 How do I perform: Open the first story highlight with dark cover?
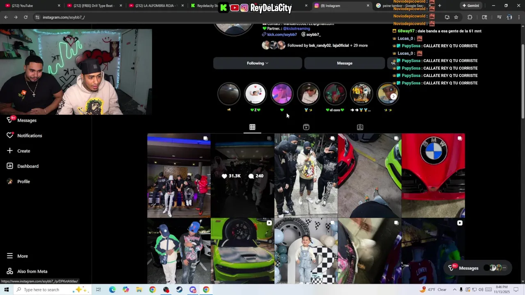click(x=228, y=94)
